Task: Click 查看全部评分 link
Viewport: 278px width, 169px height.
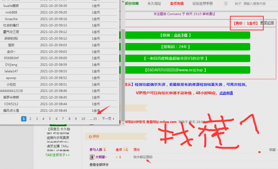Action: point(100,164)
